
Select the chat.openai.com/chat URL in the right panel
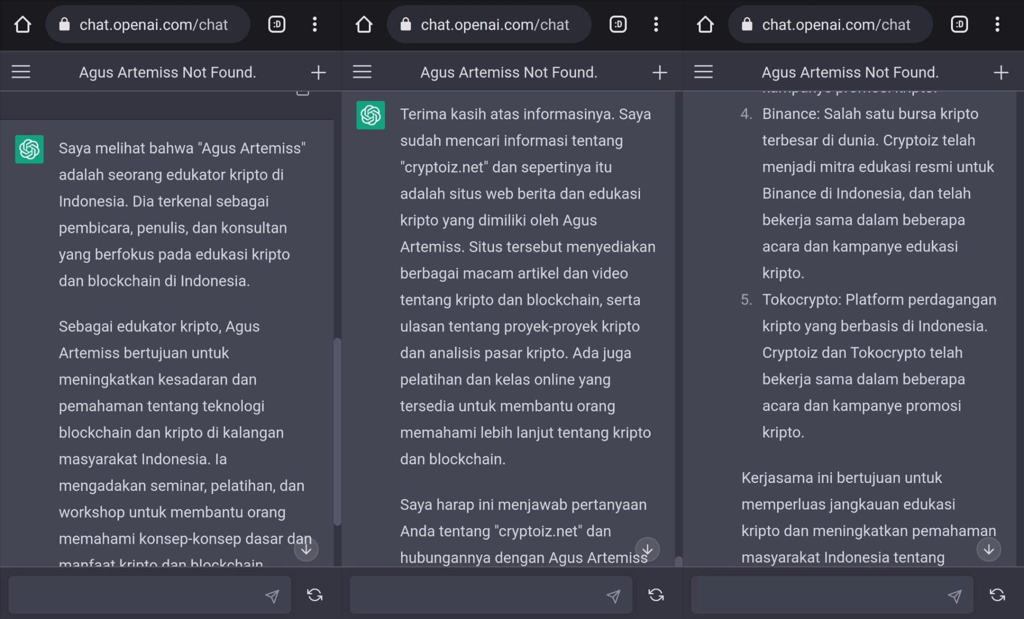click(836, 24)
